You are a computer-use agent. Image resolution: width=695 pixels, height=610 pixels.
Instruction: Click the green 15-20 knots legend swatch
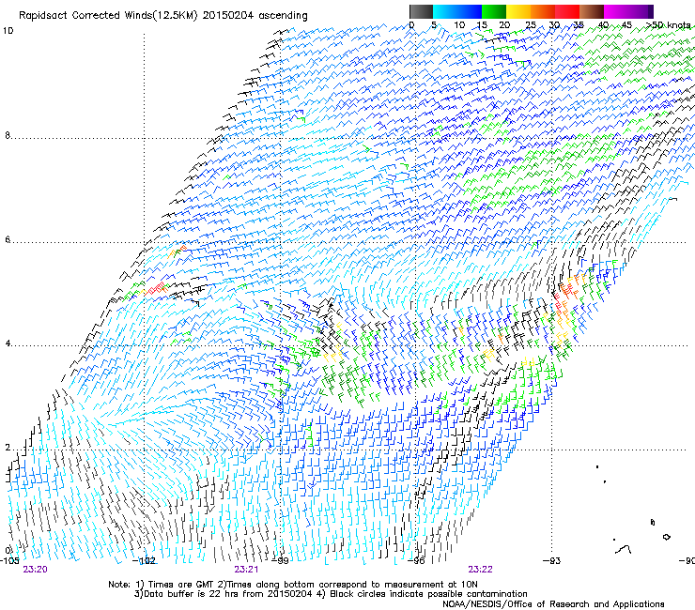point(494,11)
